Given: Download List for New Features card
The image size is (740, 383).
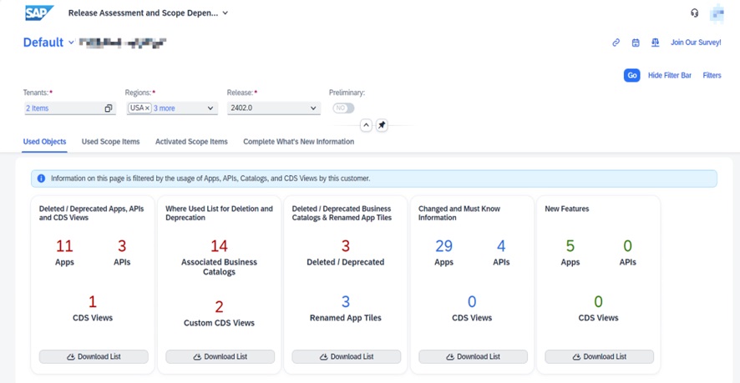Looking at the screenshot, I should [x=599, y=356].
